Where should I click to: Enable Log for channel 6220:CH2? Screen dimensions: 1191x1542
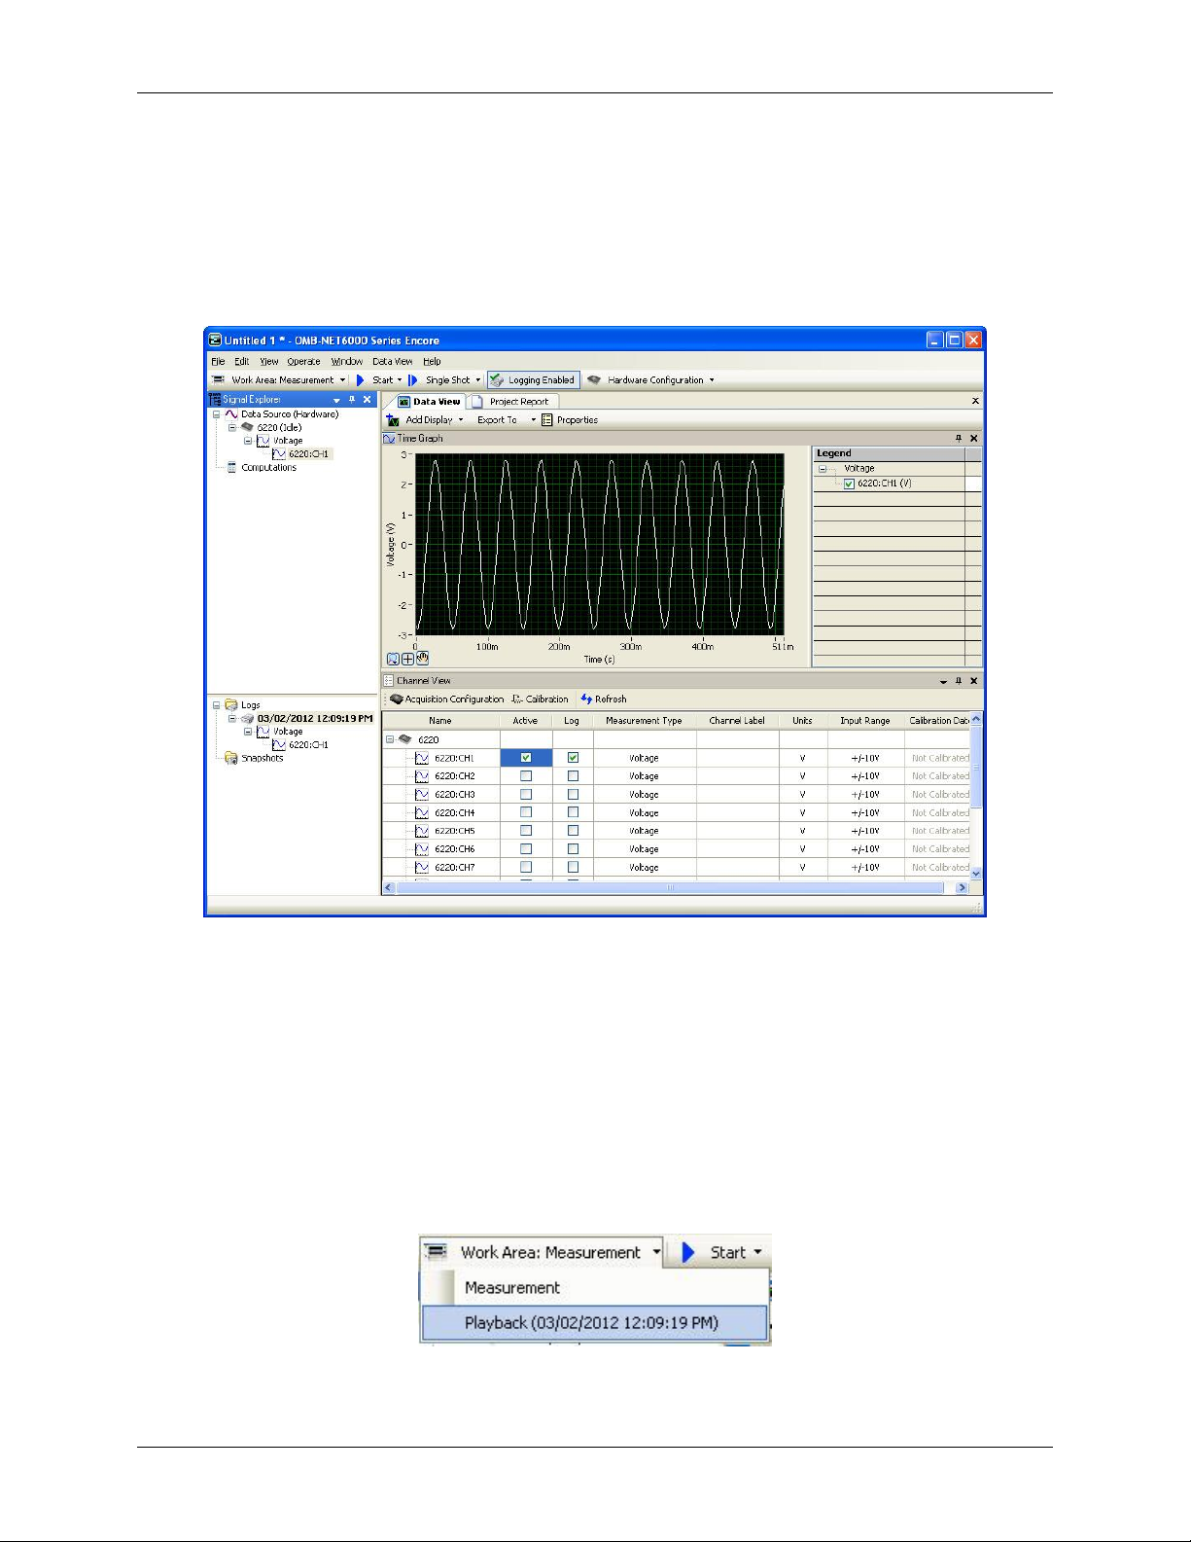pyautogui.click(x=573, y=775)
